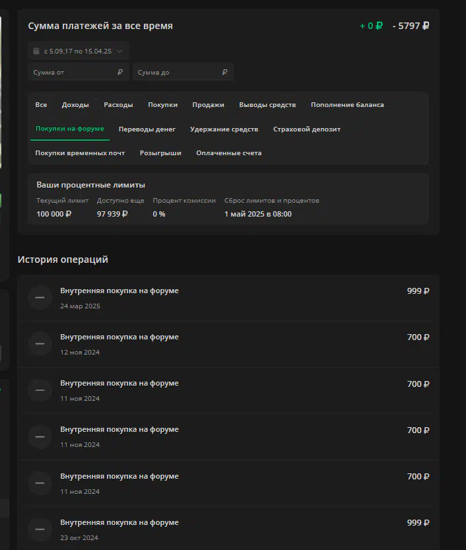The image size is (466, 550).
Task: Click the calendar icon in date filter
Action: point(36,52)
